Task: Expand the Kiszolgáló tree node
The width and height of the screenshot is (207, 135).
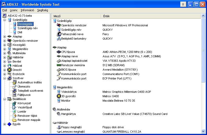Action: (x=5, y=45)
